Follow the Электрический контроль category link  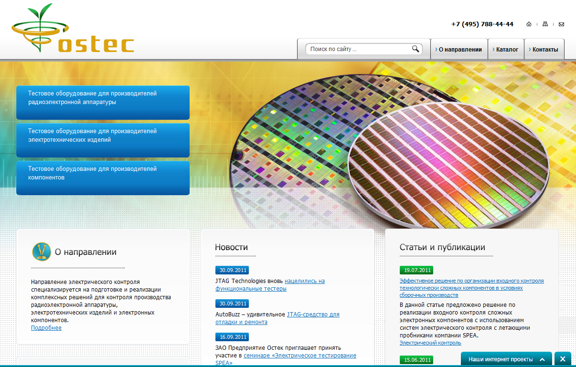pyautogui.click(x=430, y=343)
